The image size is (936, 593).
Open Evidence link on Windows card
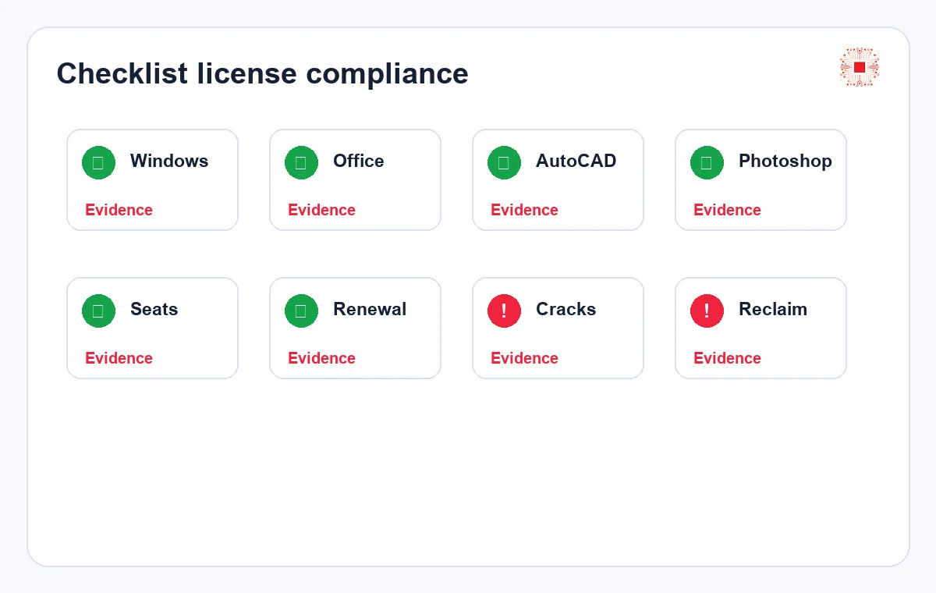(x=119, y=210)
